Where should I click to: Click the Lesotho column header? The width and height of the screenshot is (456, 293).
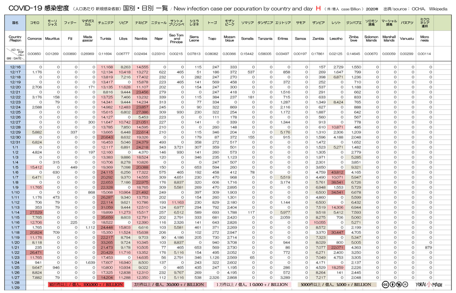point(336,39)
